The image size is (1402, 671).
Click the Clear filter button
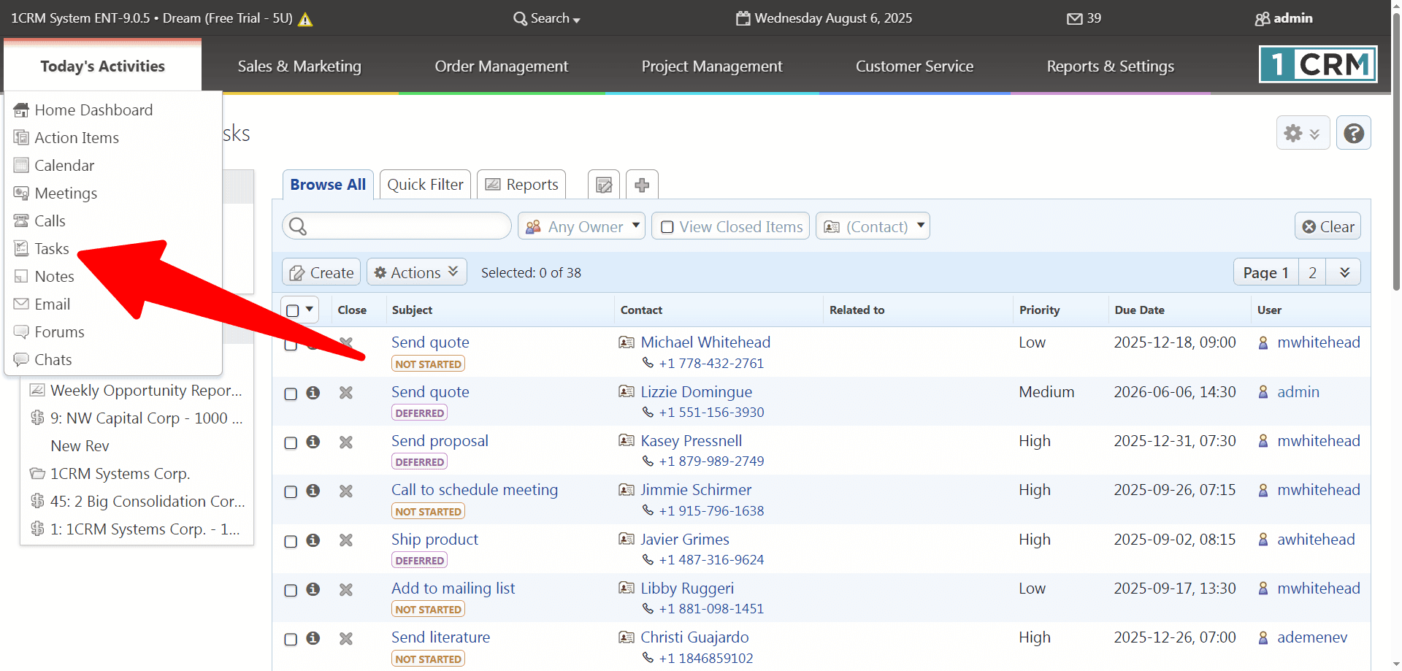coord(1328,226)
